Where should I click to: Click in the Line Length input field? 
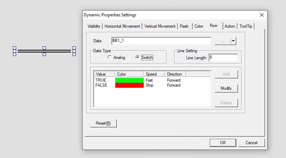(x=223, y=58)
